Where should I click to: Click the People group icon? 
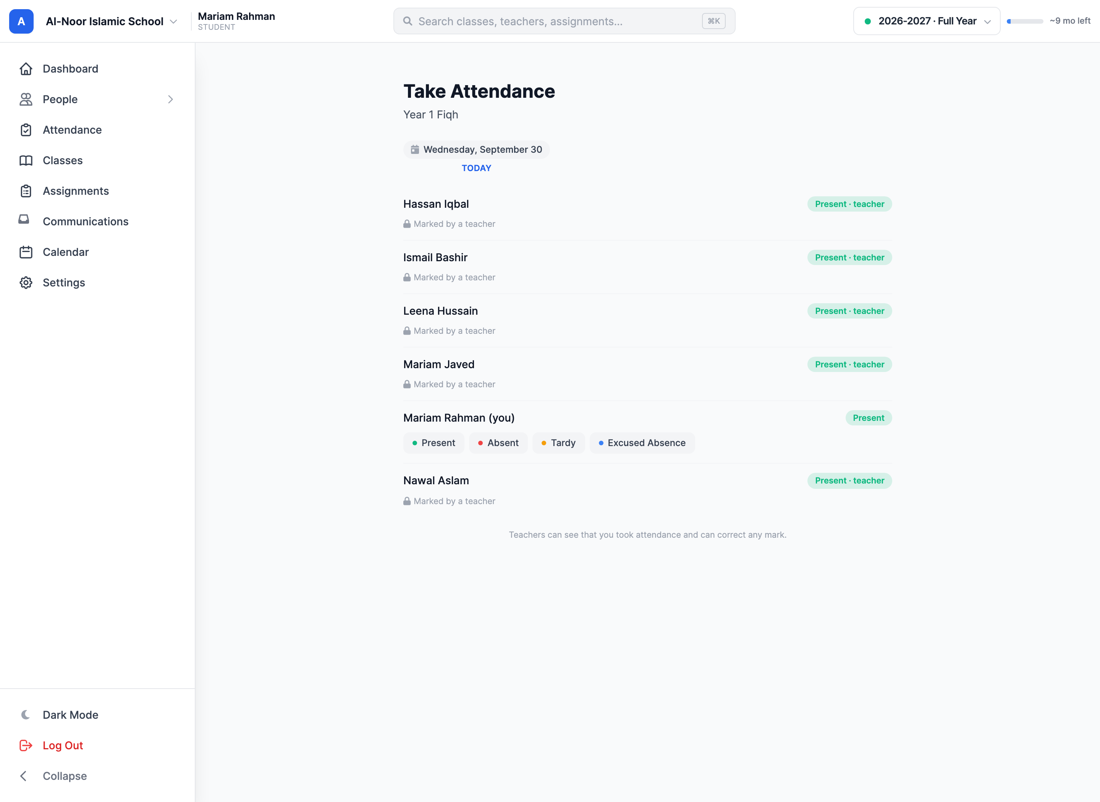click(26, 100)
